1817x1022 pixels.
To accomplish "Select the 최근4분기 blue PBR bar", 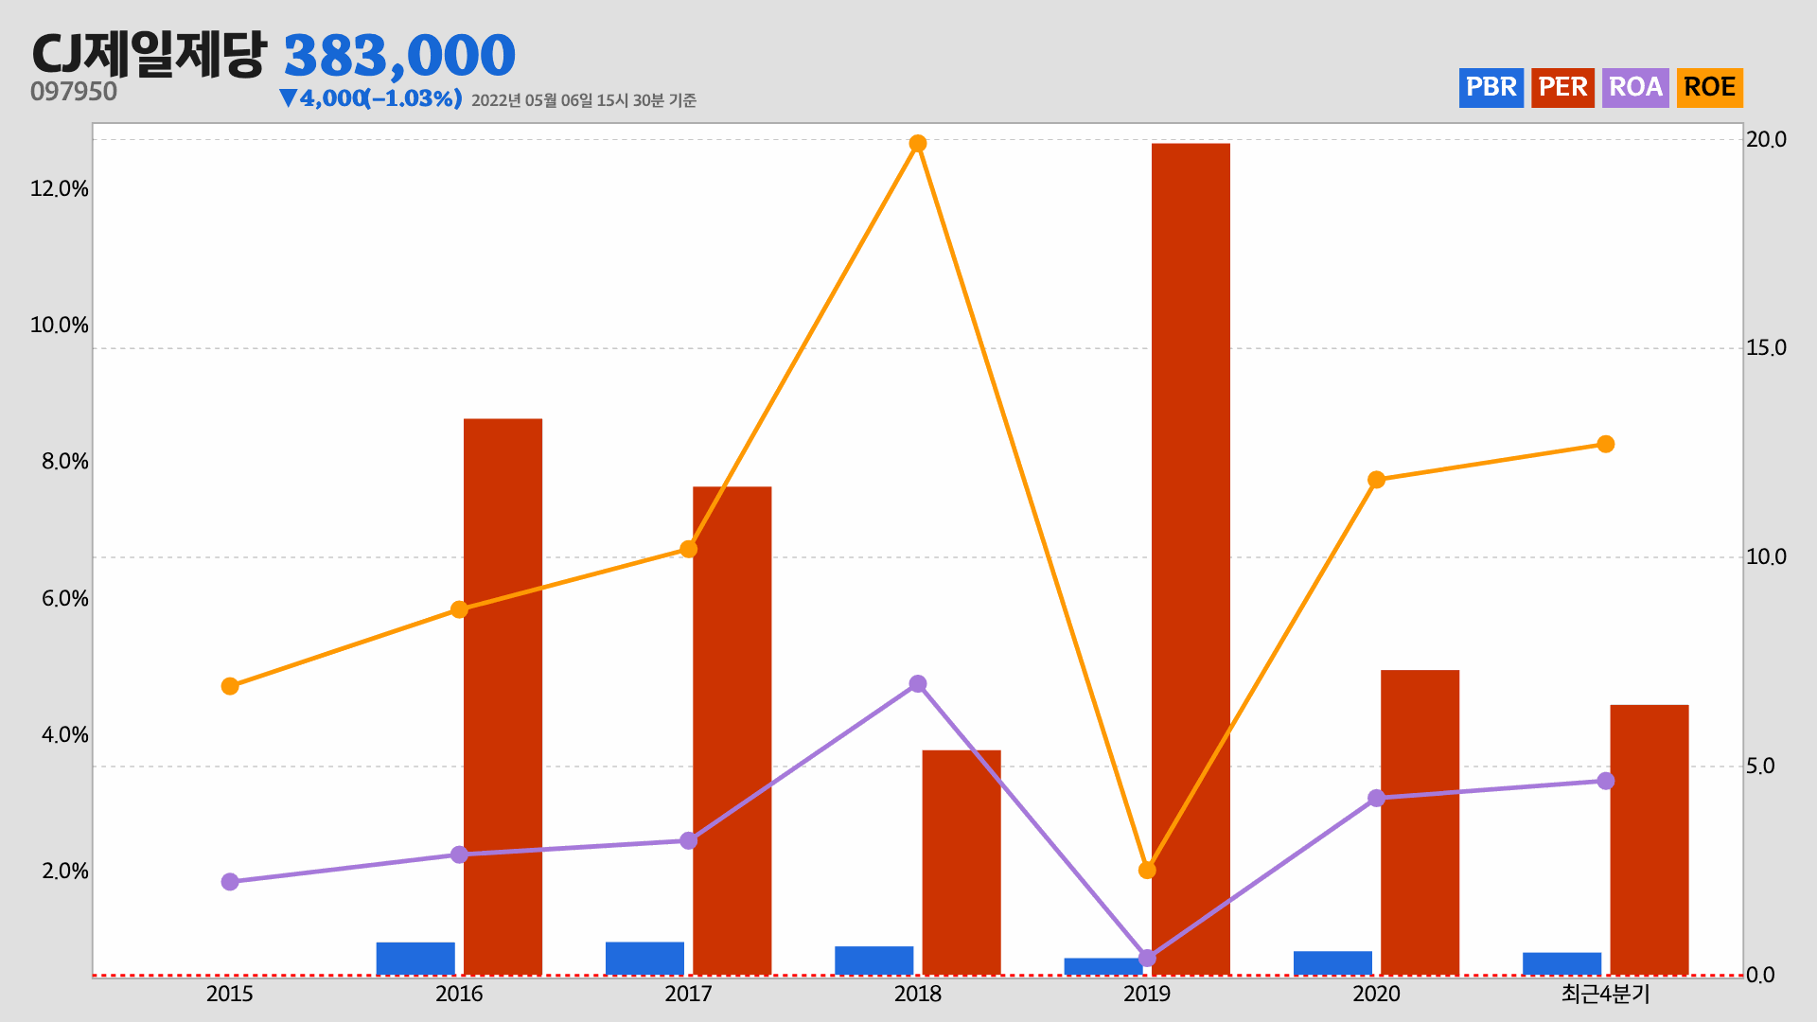I will click(x=1562, y=963).
